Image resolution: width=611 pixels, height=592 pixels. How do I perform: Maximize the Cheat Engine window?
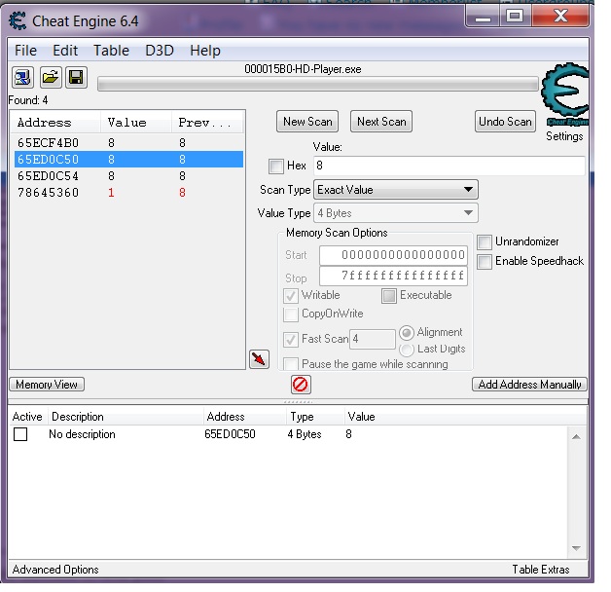515,17
